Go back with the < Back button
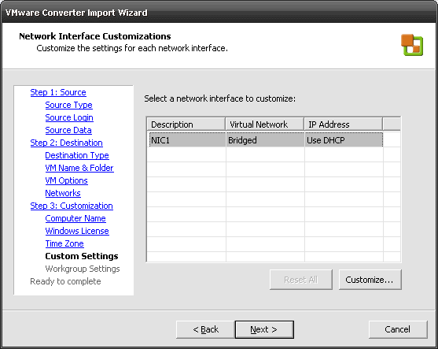 (x=205, y=329)
